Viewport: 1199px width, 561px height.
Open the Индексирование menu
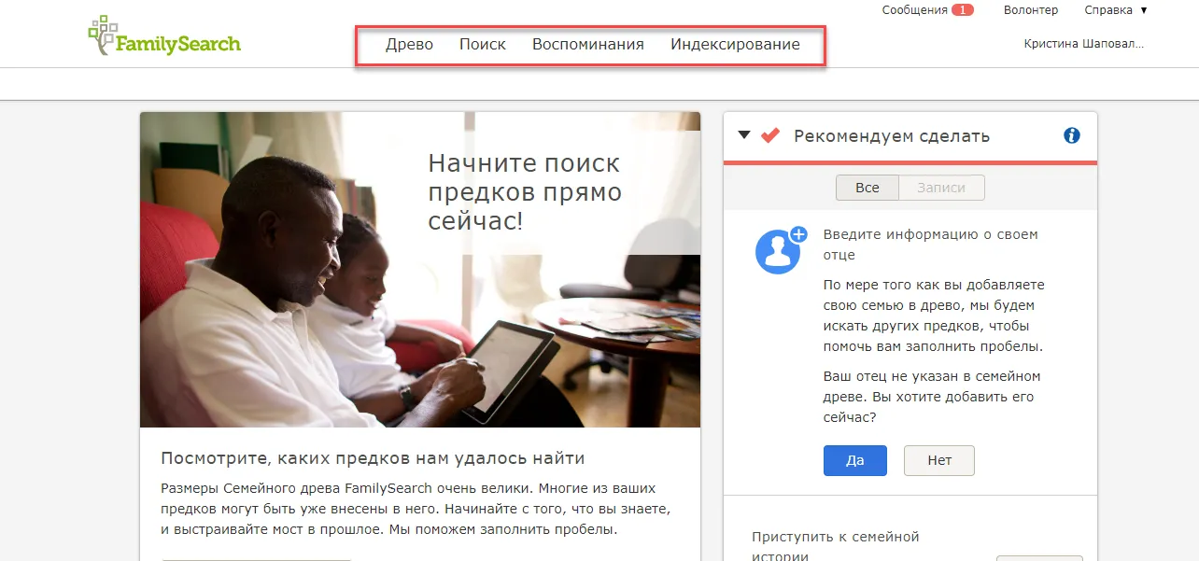735,44
